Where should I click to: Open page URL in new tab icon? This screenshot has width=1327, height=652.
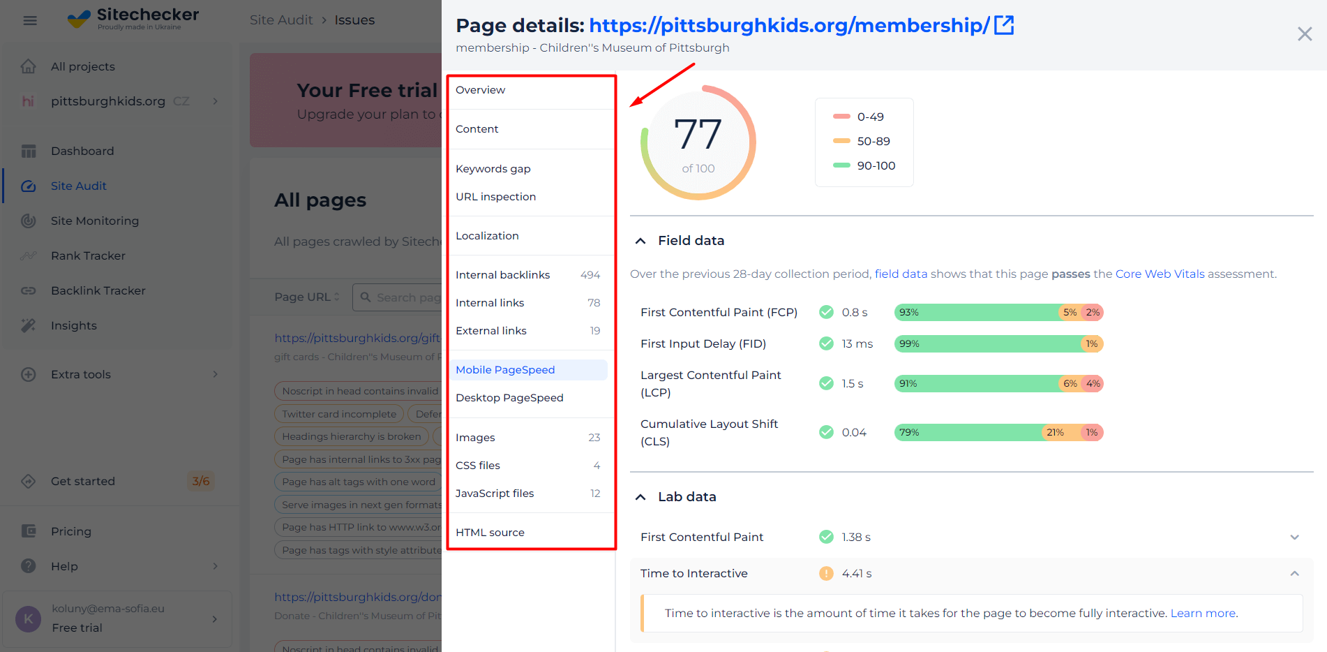1004,25
